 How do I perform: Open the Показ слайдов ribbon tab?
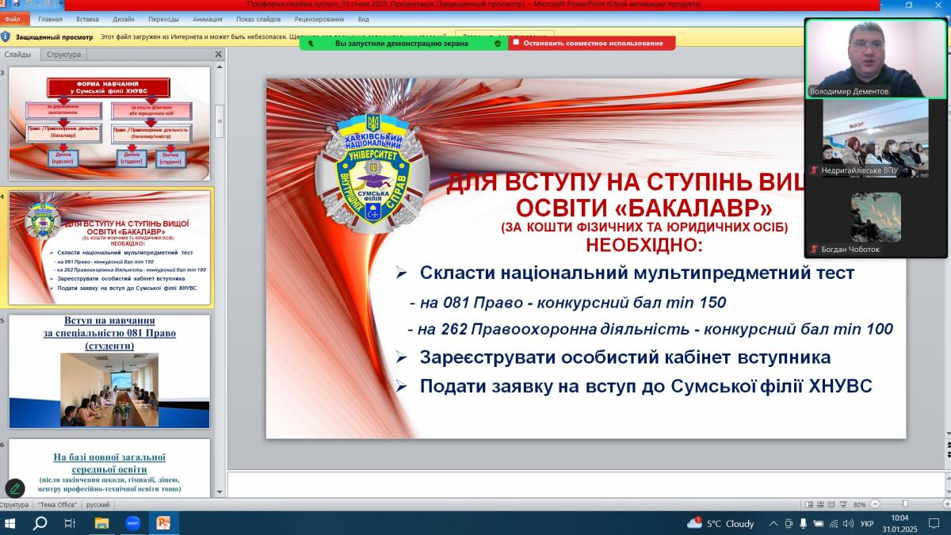tap(257, 19)
